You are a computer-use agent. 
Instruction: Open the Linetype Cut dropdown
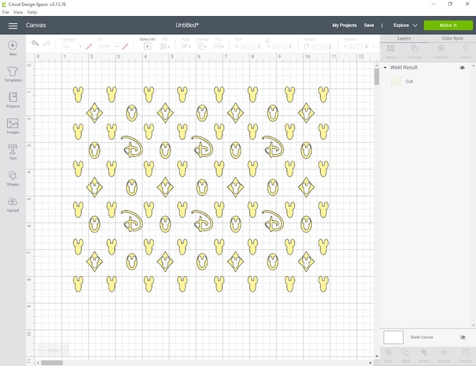tap(72, 46)
